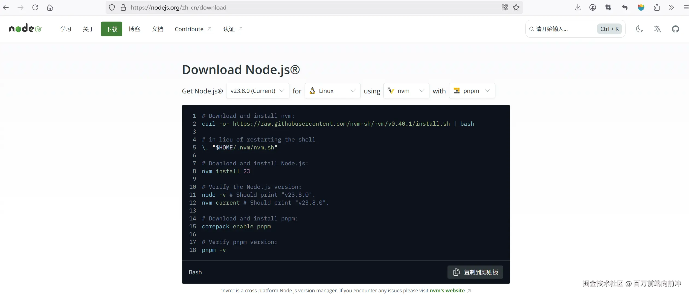Reload the page
This screenshot has height=295, width=689.
pyautogui.click(x=35, y=7)
